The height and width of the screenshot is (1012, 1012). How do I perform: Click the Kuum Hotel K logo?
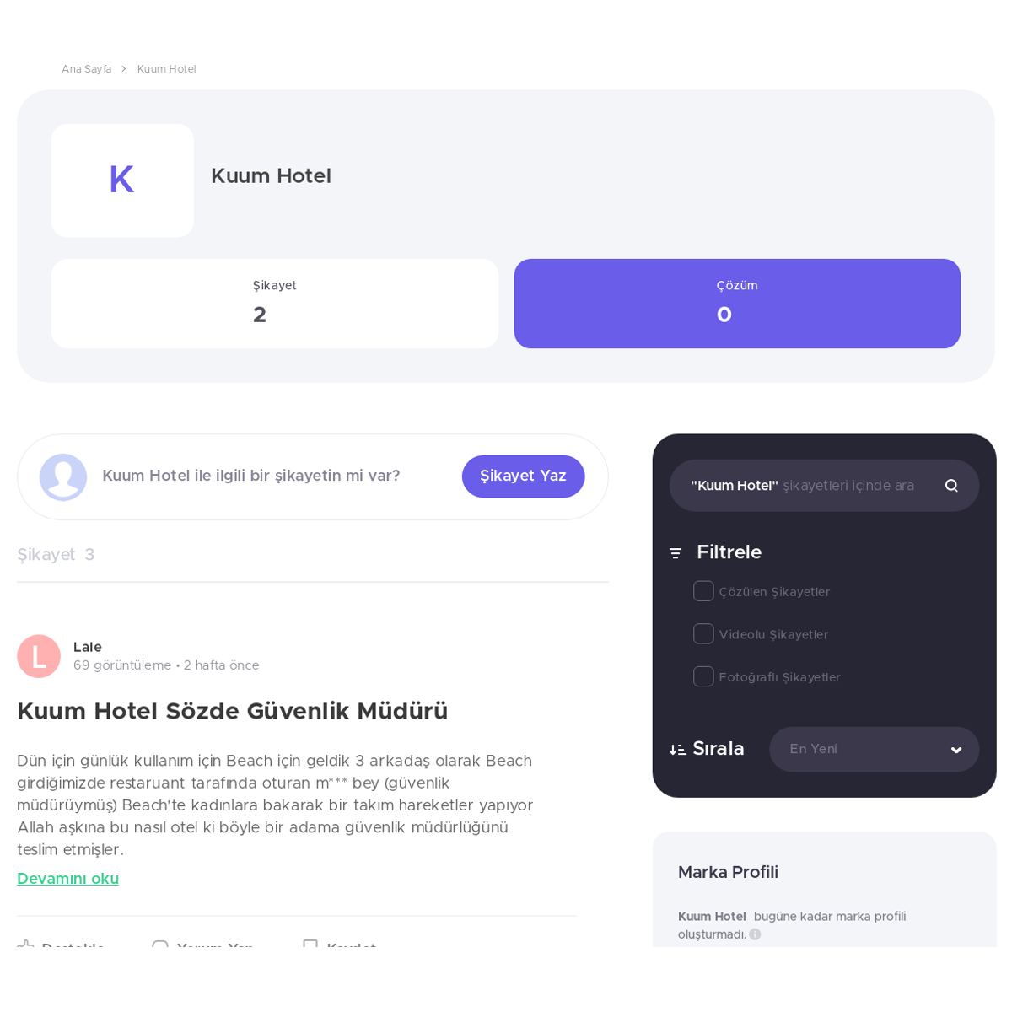(x=122, y=180)
